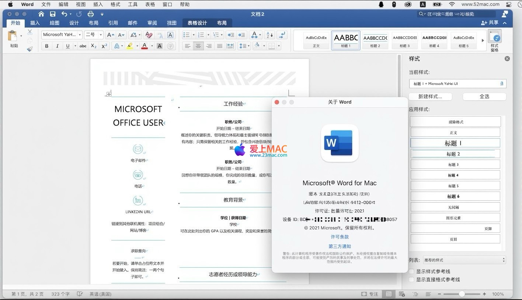
Task: Open the 格式 menu in menu bar
Action: pyautogui.click(x=115, y=4)
